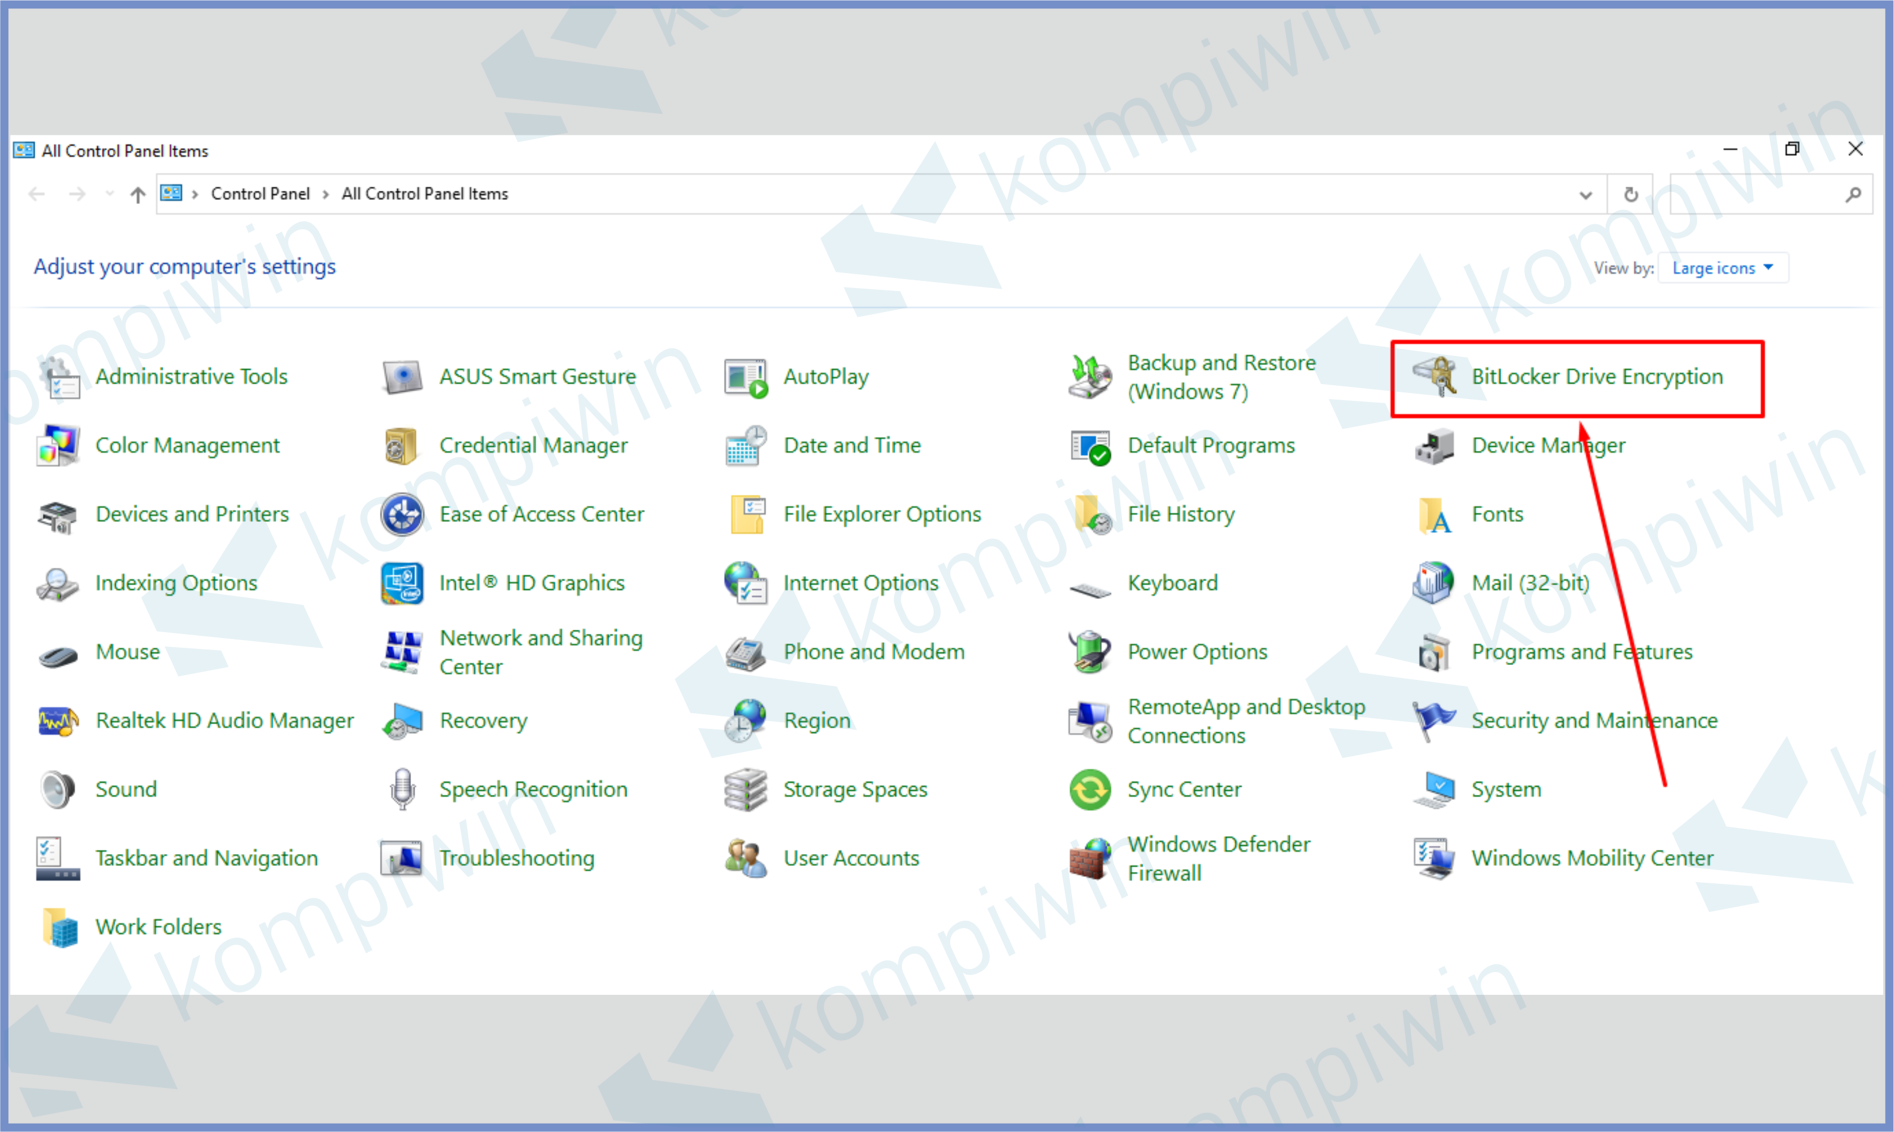The image size is (1894, 1132).
Task: Open the address bar history dropdown arrow
Action: coord(1585,194)
